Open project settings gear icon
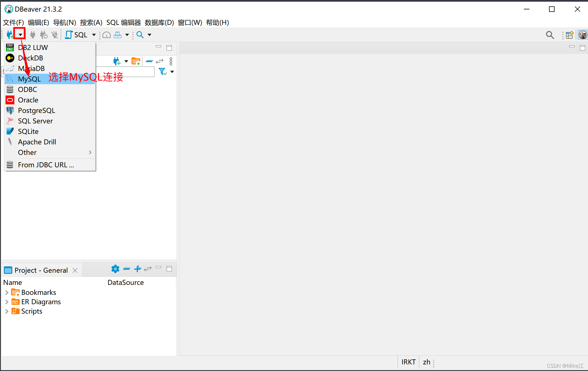This screenshot has width=588, height=371. (115, 269)
